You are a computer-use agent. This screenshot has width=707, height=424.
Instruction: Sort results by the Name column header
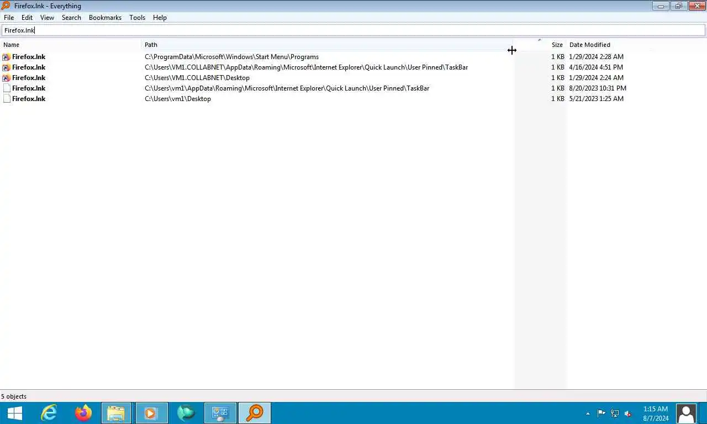[x=72, y=45]
